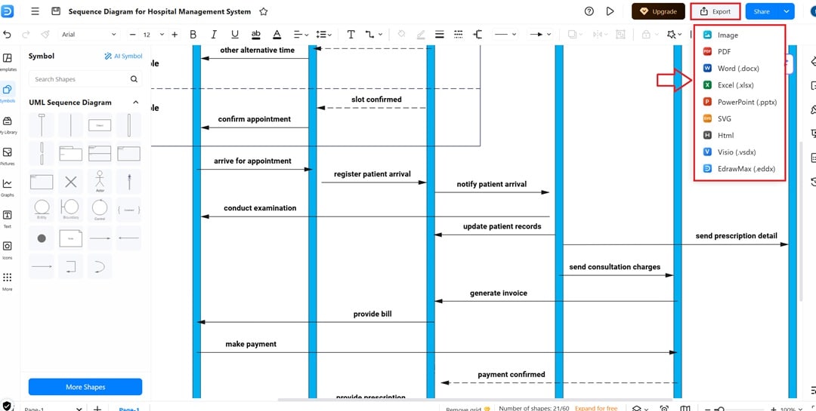Image resolution: width=816 pixels, height=411 pixels.
Task: Click the dashed line style icon
Action: [458, 34]
